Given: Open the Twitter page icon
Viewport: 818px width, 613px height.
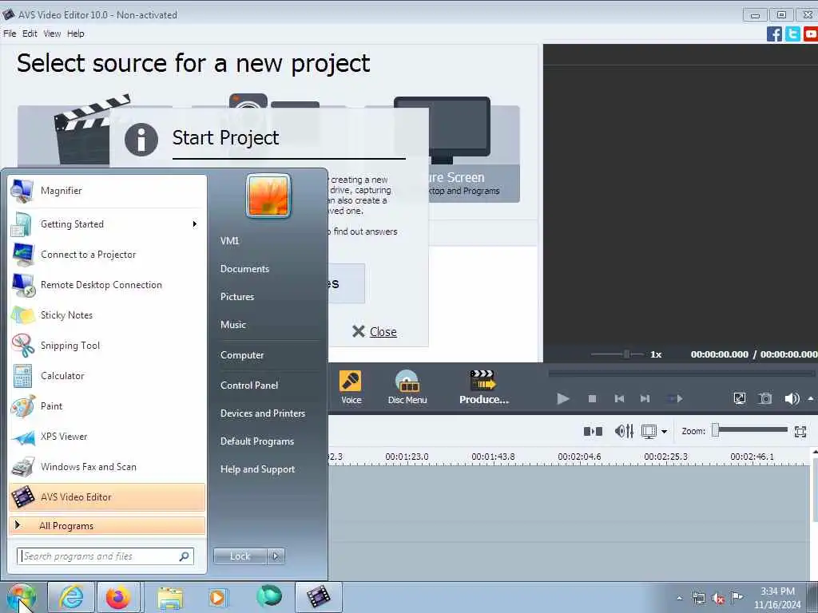Looking at the screenshot, I should (792, 34).
